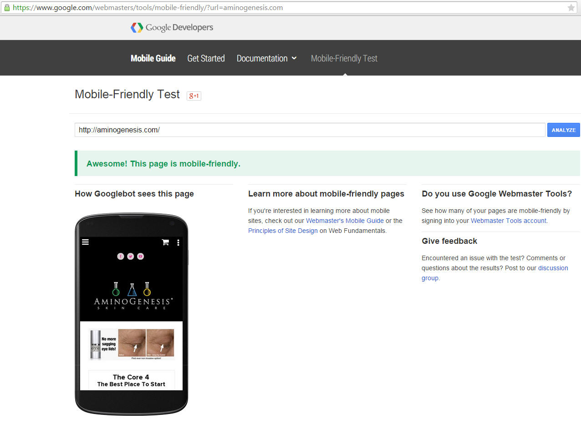
Task: Click the browser address bar URL
Action: 148,8
